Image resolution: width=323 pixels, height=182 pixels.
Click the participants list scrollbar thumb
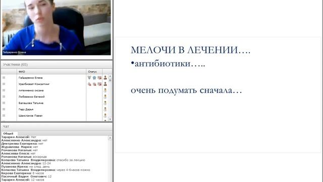110,80
